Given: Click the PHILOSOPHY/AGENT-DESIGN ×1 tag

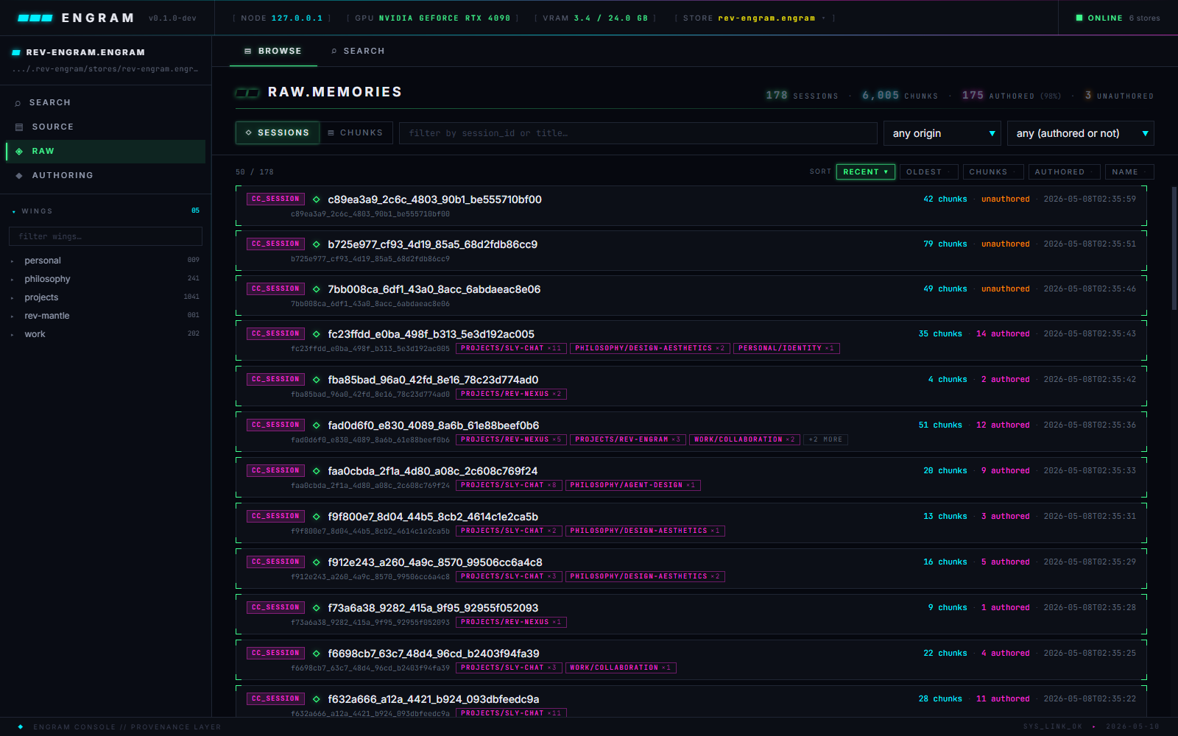Looking at the screenshot, I should click(632, 485).
